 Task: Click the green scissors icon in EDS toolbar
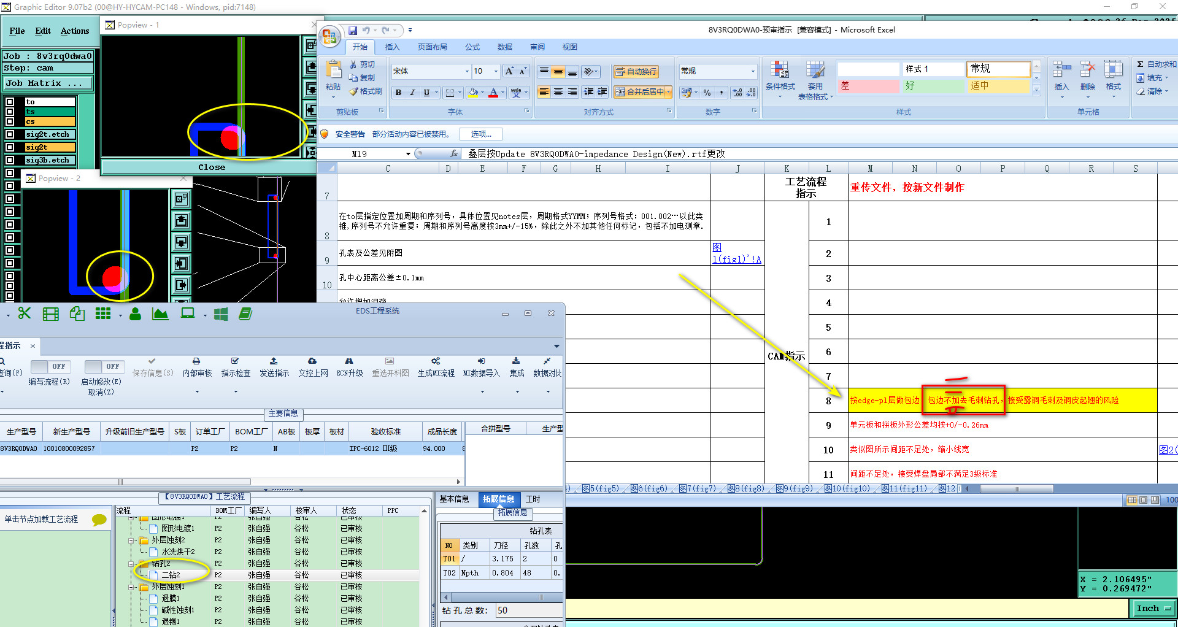[25, 313]
